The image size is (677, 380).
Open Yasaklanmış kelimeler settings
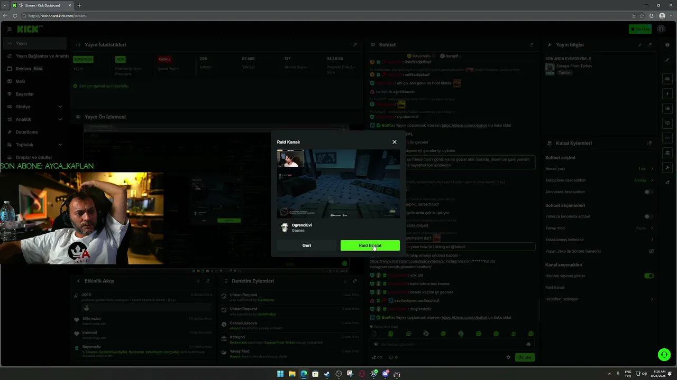(599, 240)
